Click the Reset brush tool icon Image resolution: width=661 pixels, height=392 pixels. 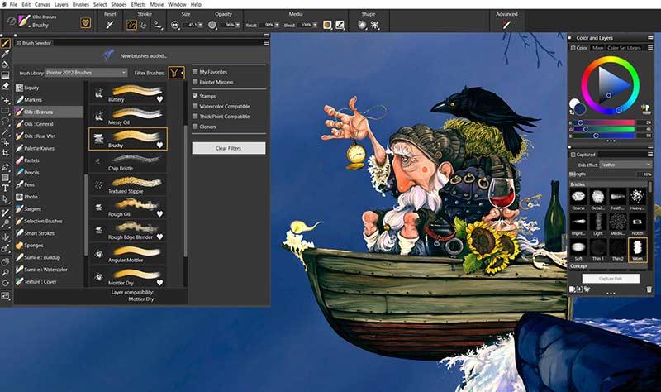[x=110, y=25]
